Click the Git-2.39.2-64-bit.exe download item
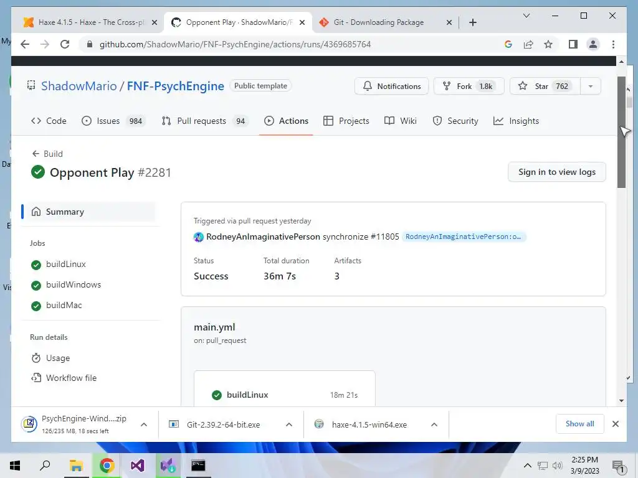Screen dimensions: 638x478 tap(223, 424)
